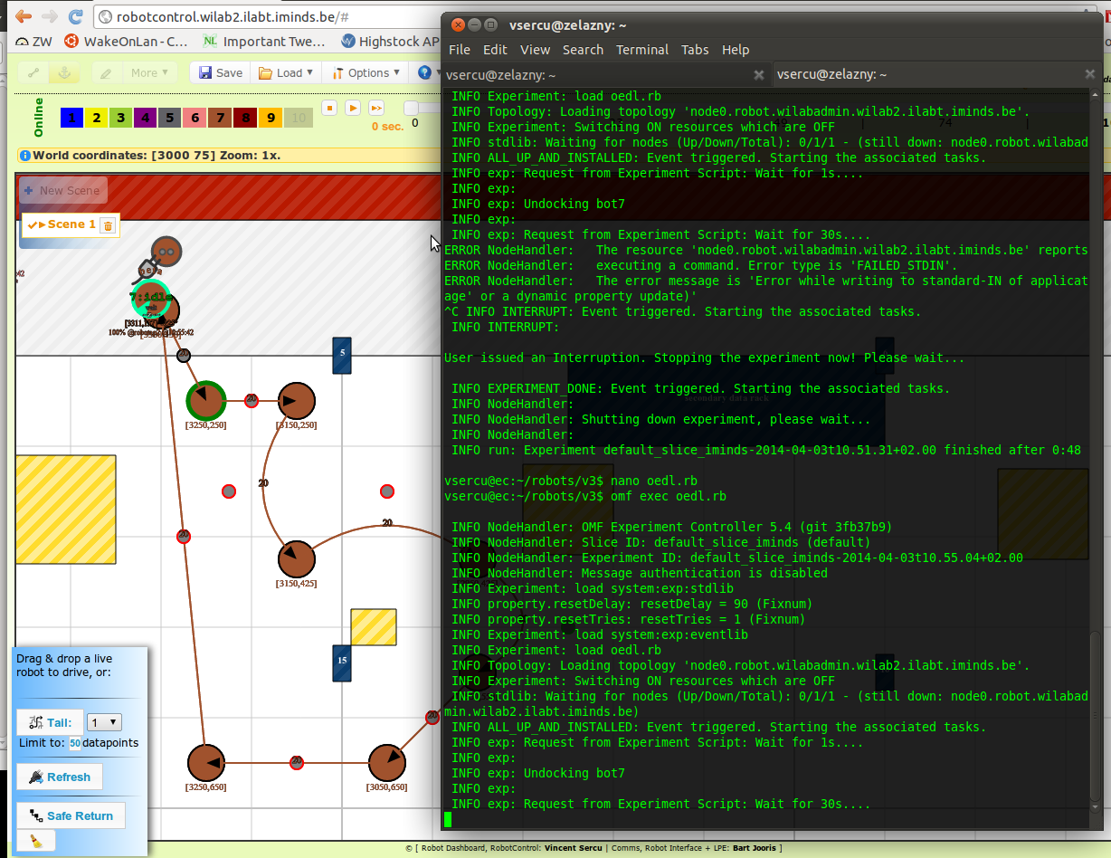Open the terminal View menu
The image size is (1111, 858).
[535, 50]
